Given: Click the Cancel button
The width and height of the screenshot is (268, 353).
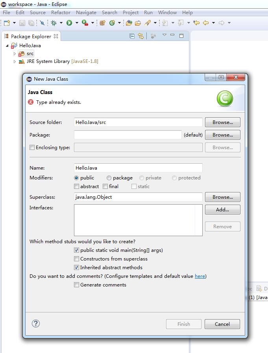Looking at the screenshot, I should tap(222, 324).
